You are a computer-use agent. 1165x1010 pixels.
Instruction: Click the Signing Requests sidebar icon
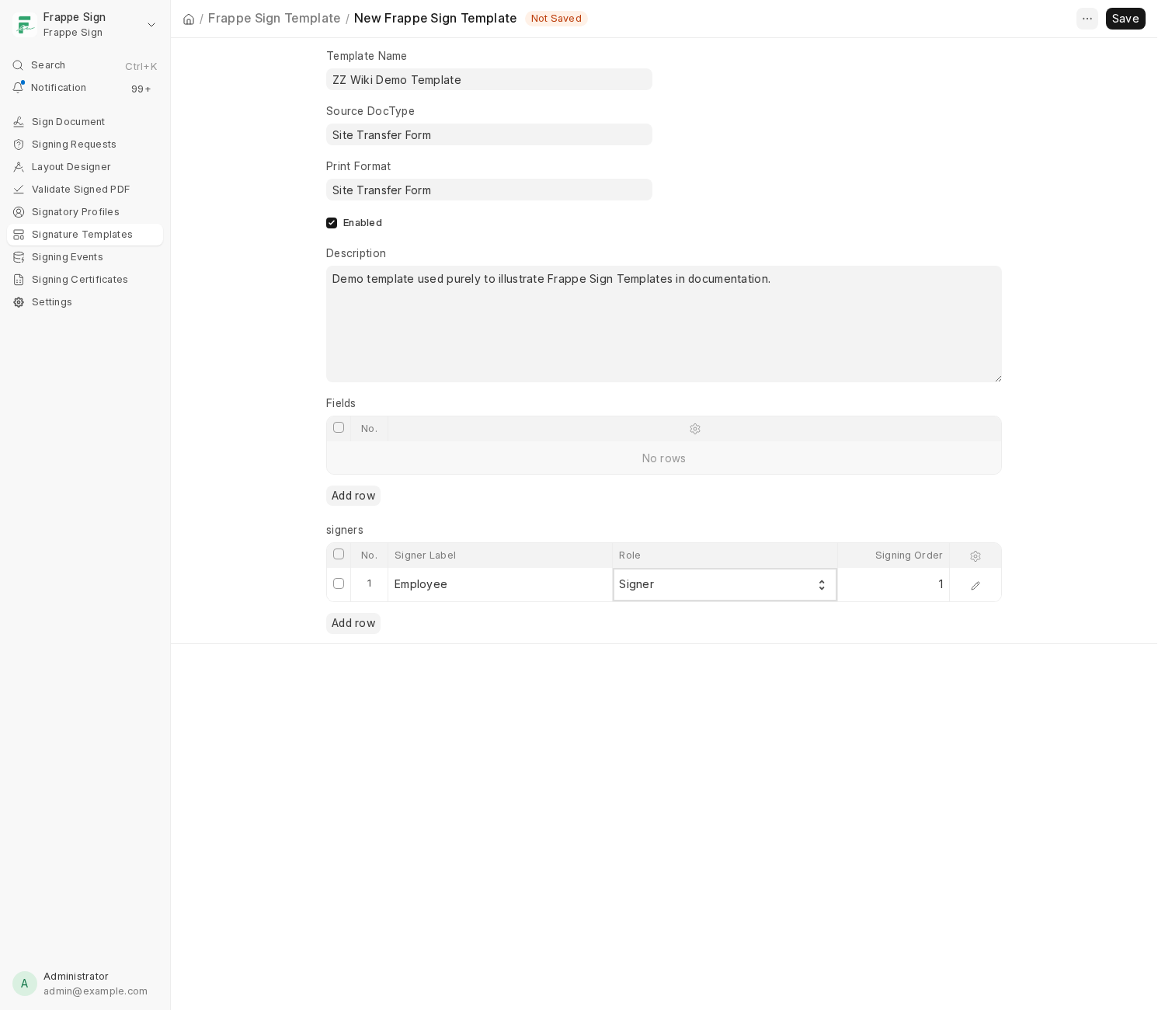19,145
